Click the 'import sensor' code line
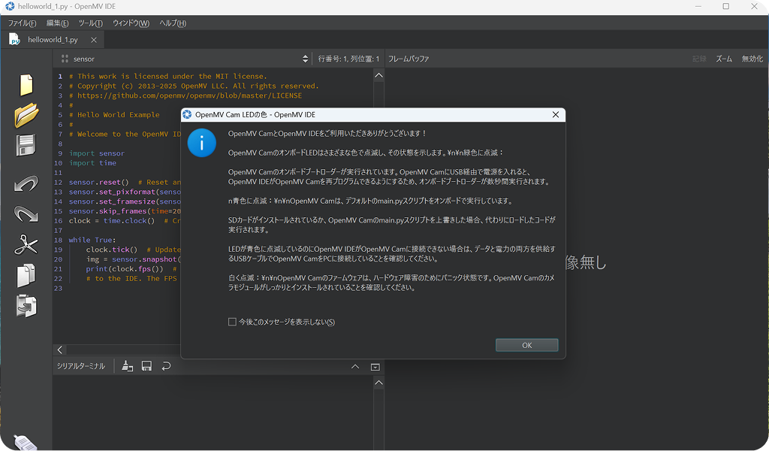 click(97, 153)
